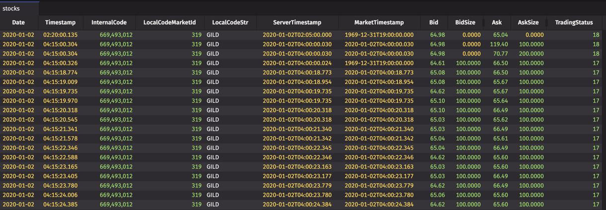Select the row with timestamp 02:20:00.135

tap(301, 35)
